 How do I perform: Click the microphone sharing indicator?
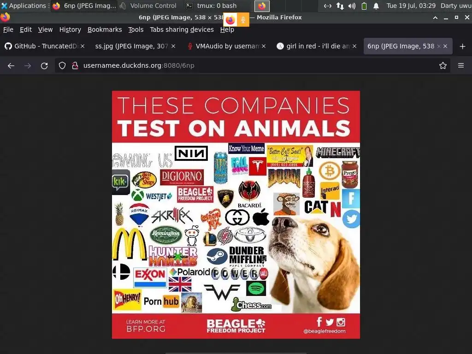[243, 20]
